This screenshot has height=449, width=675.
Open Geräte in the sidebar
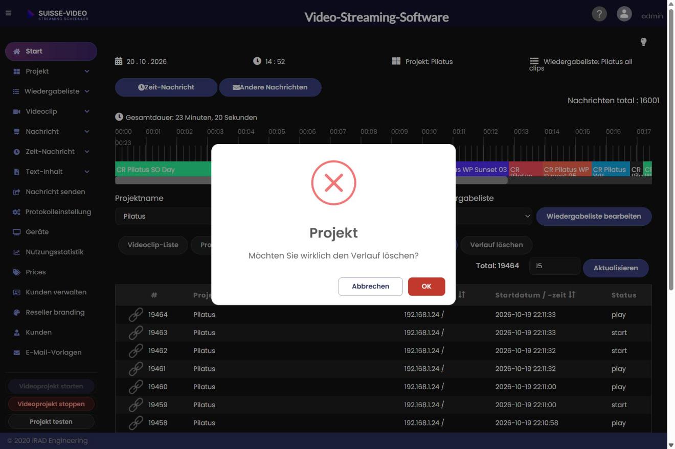coord(51,232)
